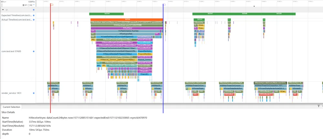Select the G2 radio button
Viewport: 323px width, 139px height.
coord(29,5)
